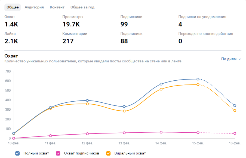246x158 pixels.
Task: Open the Контент tab
Action: (57, 7)
